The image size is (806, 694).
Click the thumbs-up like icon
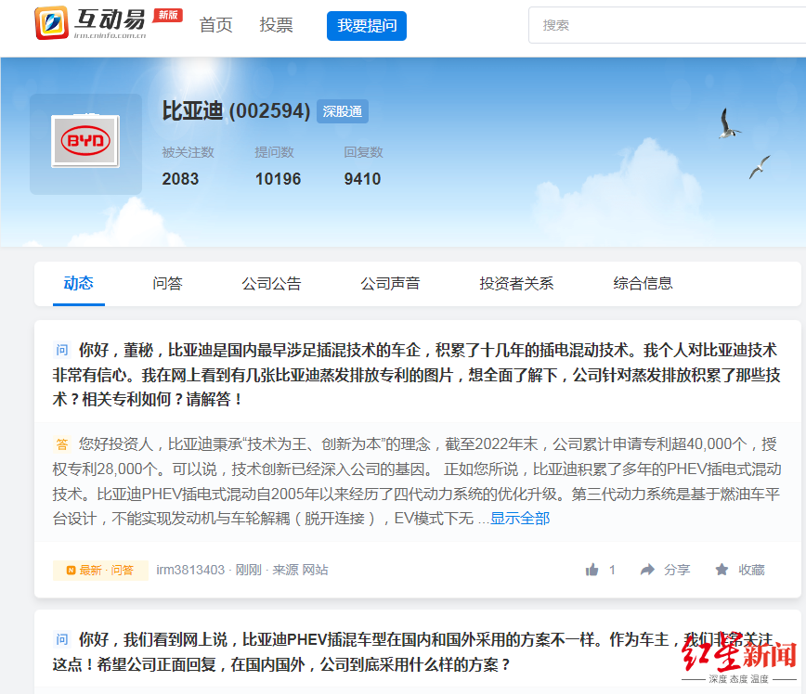tap(592, 570)
